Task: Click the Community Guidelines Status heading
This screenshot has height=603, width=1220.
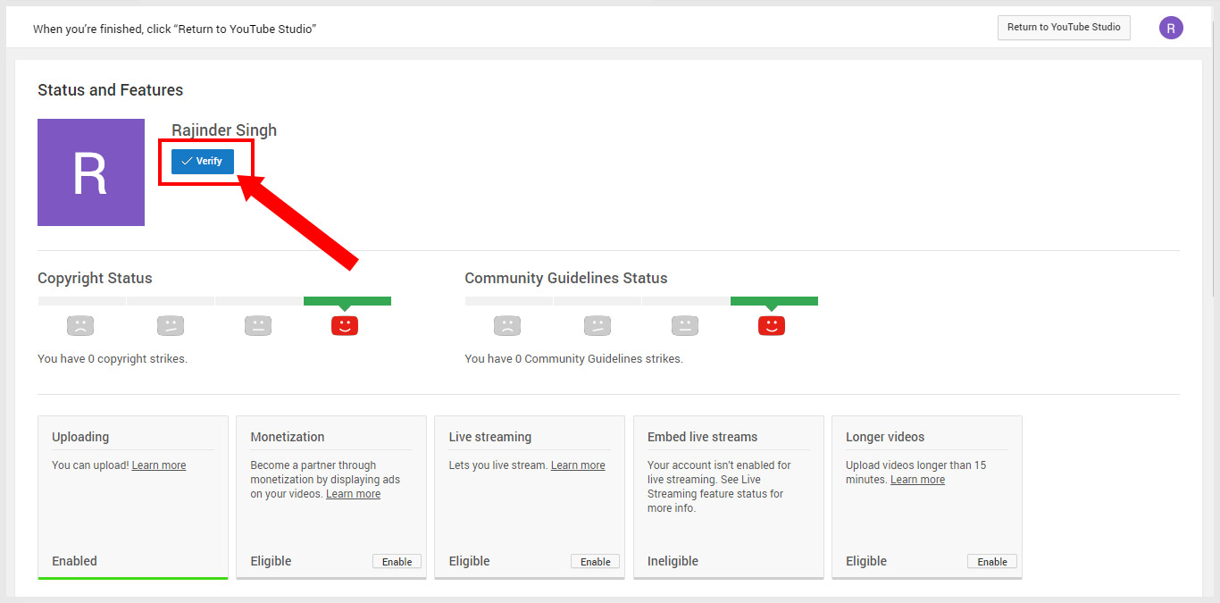Action: point(566,278)
